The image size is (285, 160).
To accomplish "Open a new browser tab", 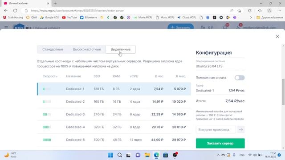I will [55, 3].
